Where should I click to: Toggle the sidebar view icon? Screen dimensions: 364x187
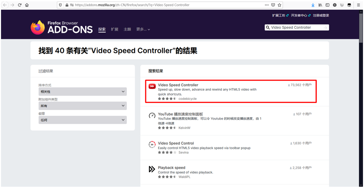(327, 5)
